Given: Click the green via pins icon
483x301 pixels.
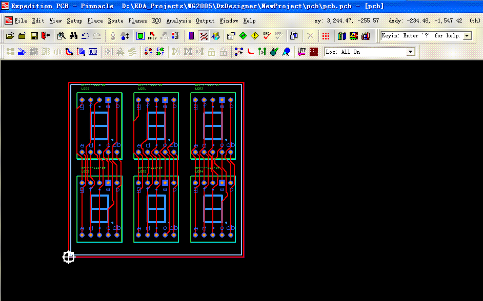Looking at the screenshot, I should pos(263,52).
